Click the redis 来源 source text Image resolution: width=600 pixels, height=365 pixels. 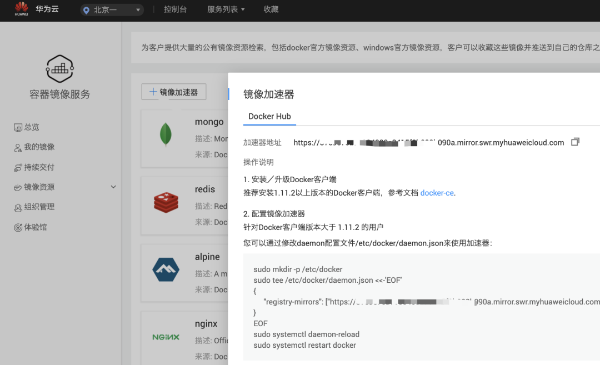(x=211, y=222)
